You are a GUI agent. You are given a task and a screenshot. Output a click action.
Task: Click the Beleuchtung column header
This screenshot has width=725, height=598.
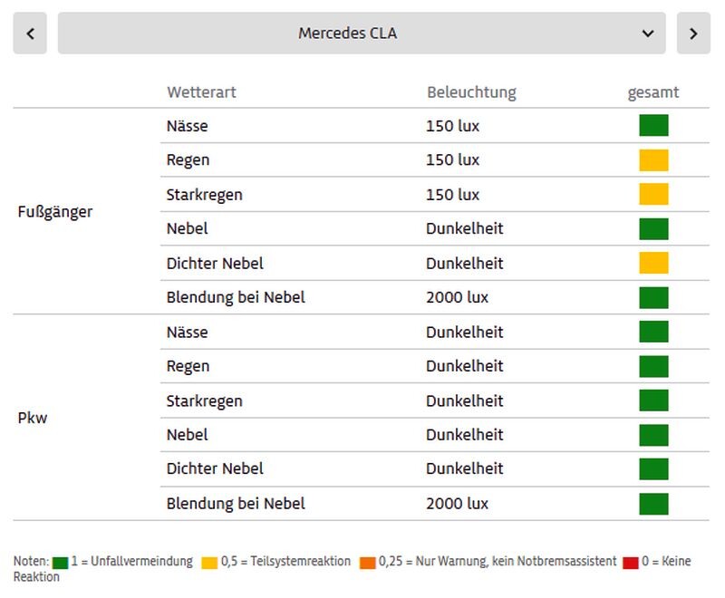tap(471, 92)
